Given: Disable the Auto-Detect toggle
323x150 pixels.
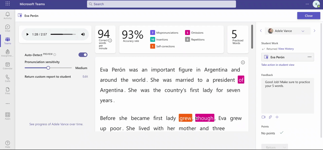Looking at the screenshot, I should pyautogui.click(x=83, y=55).
